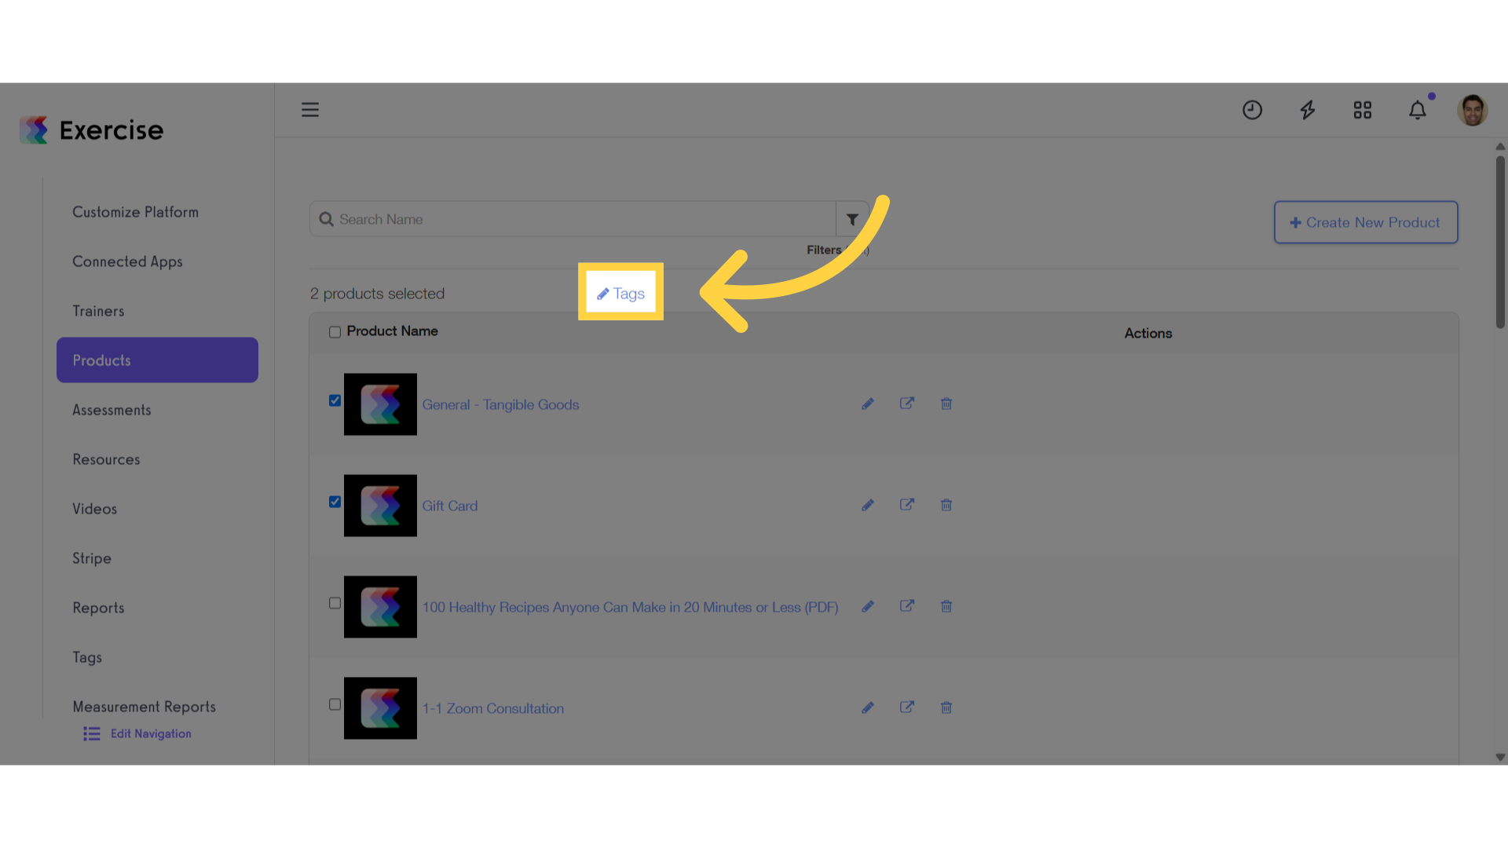Edit General - Tangible Goods with pencil icon
The width and height of the screenshot is (1508, 848).
(x=868, y=404)
